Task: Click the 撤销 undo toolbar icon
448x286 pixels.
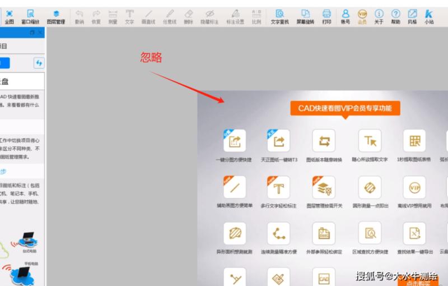Action: [x=79, y=17]
